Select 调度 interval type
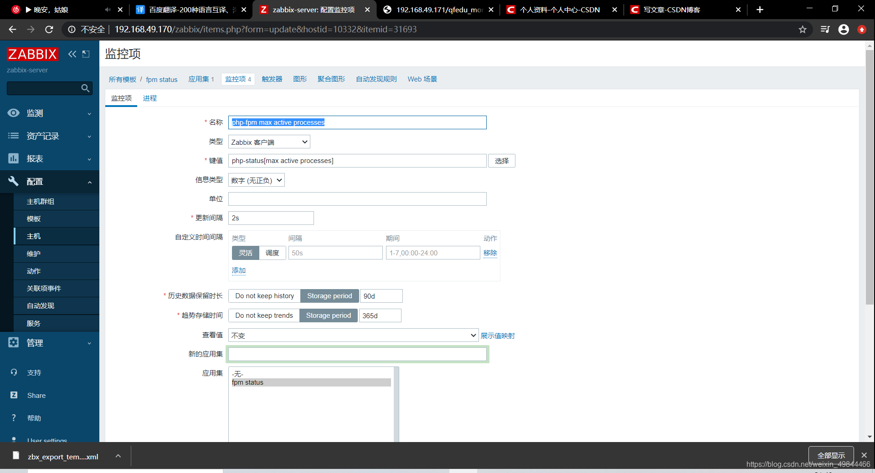Viewport: 875px width, 473px height. (x=272, y=253)
